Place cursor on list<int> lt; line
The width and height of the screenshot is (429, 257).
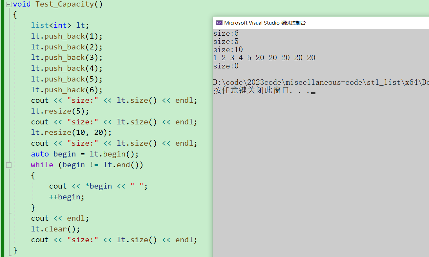click(60, 25)
